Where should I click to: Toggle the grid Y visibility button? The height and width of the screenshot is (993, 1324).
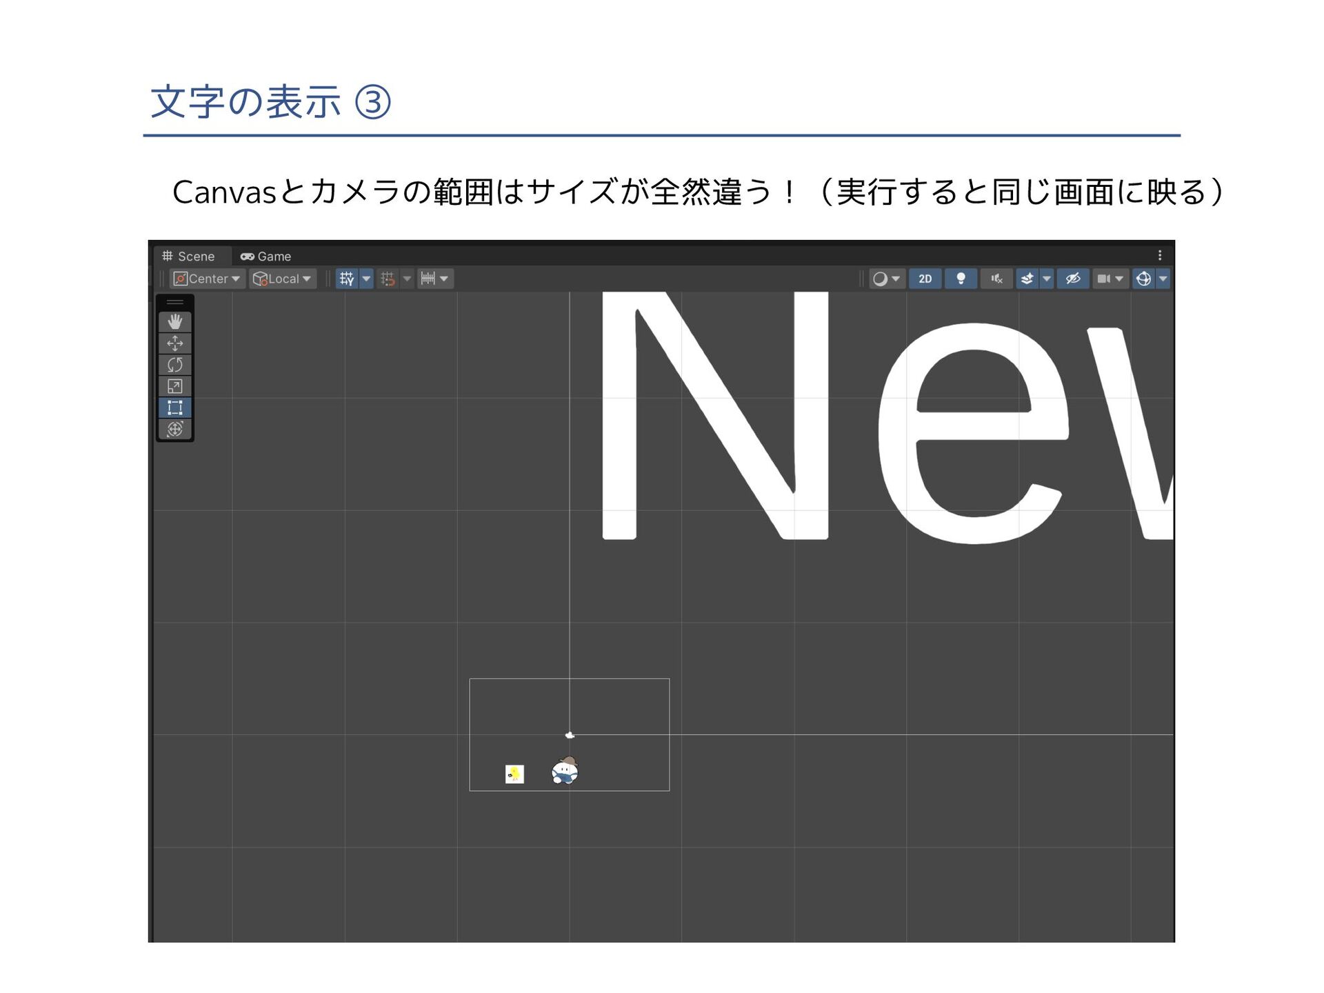pyautogui.click(x=347, y=279)
